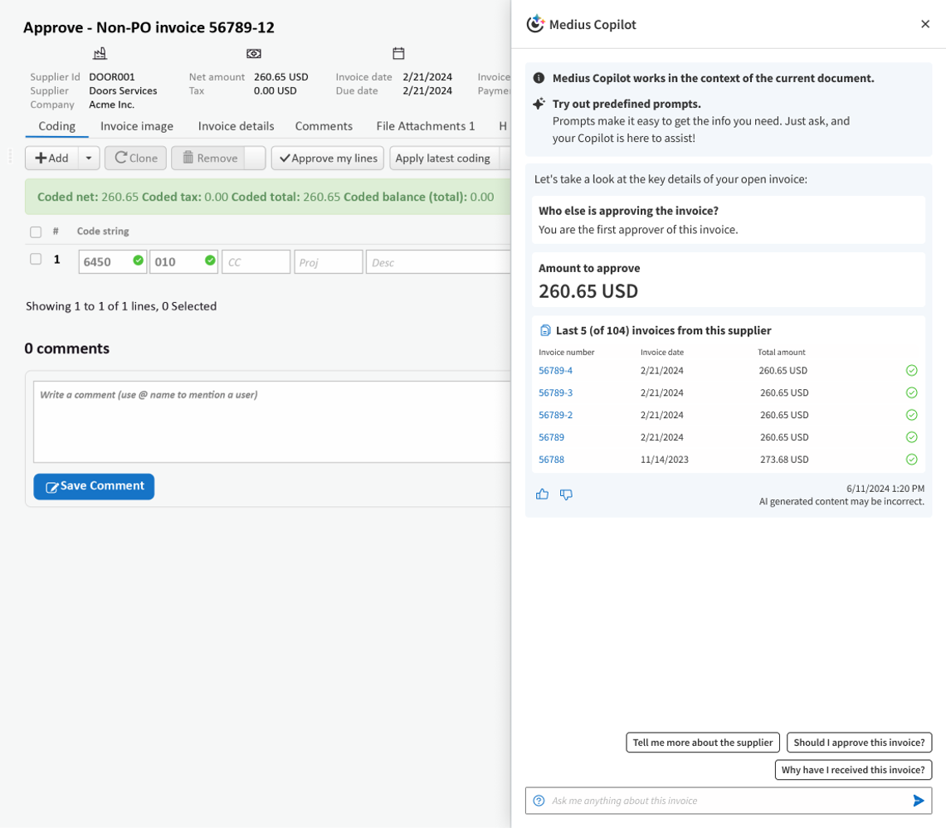Screen dimensions: 946x828
Task: Click approved checkmark for invoice 56789-4
Action: pyautogui.click(x=912, y=370)
